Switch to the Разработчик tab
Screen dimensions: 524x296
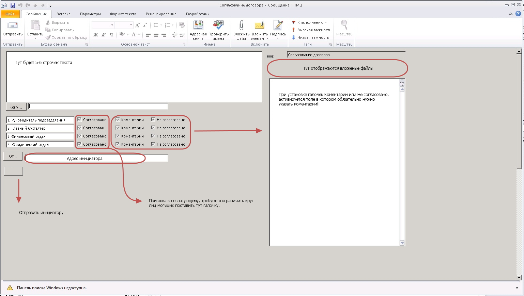pos(198,14)
